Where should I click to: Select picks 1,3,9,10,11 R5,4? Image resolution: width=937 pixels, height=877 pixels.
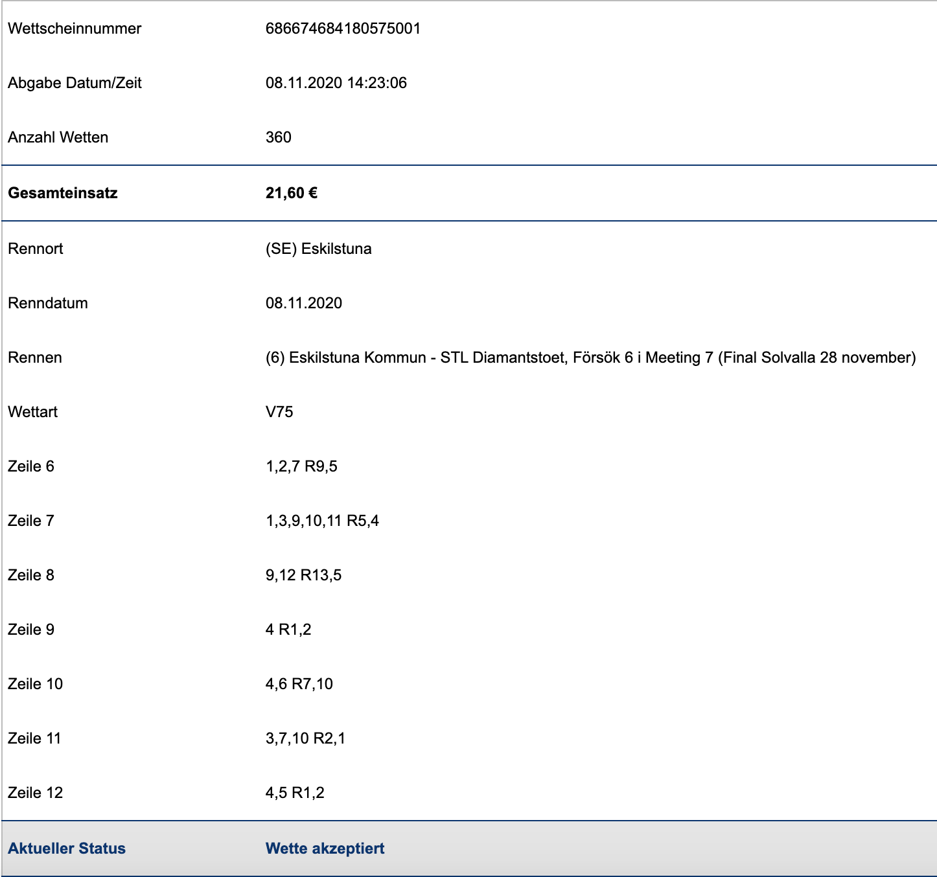[322, 521]
